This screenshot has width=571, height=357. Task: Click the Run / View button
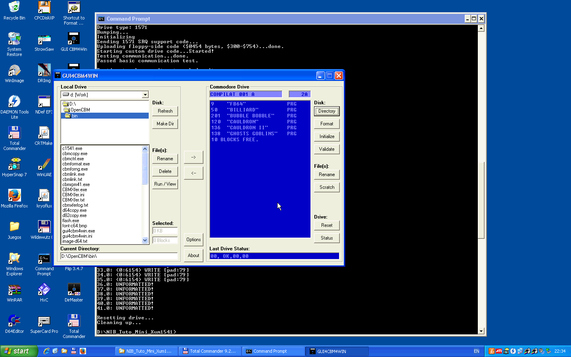(165, 184)
